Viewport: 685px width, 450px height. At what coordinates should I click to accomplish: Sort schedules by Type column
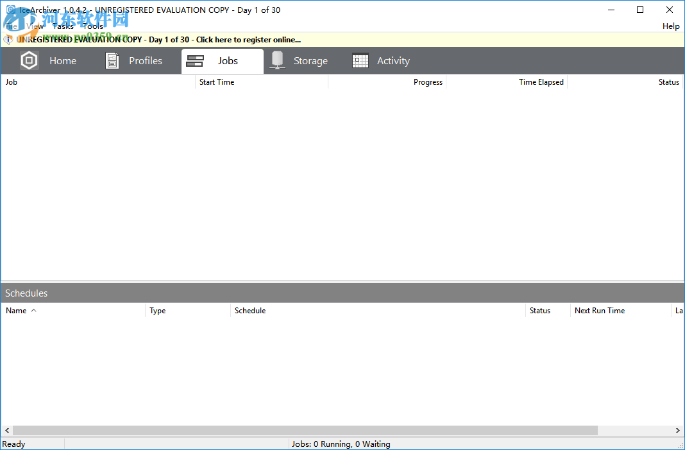click(x=188, y=311)
